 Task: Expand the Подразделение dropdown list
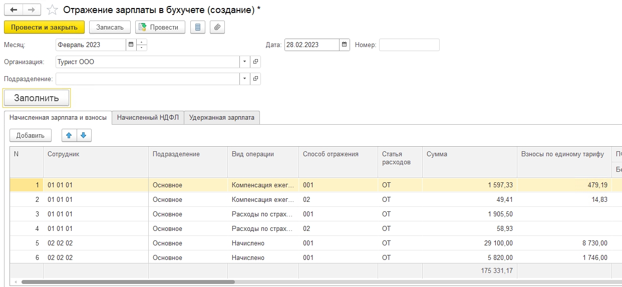(244, 79)
